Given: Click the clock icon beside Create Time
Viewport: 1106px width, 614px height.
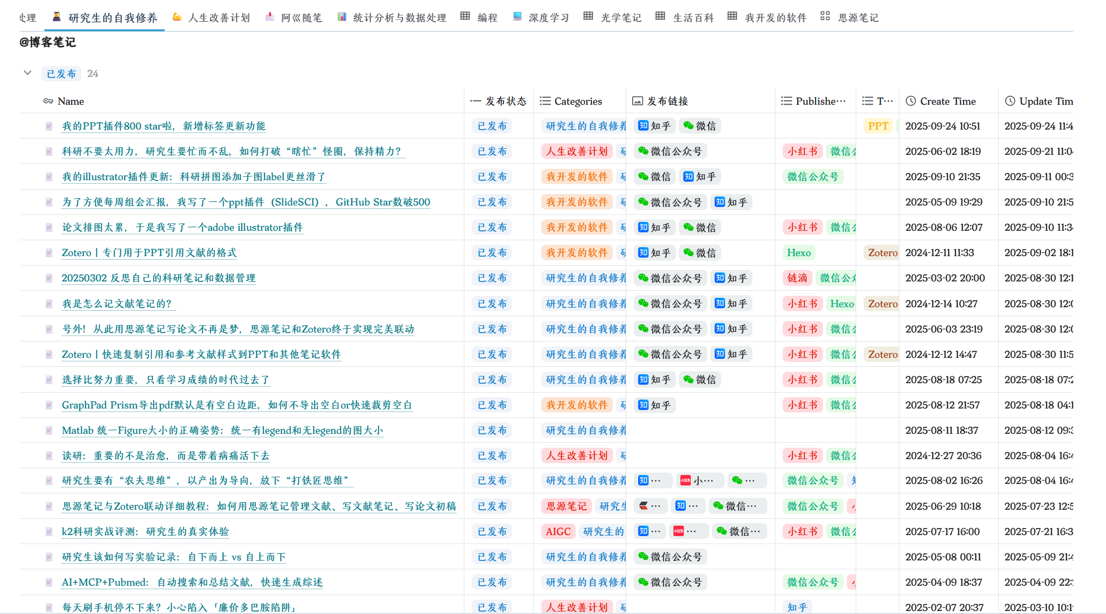Looking at the screenshot, I should [x=910, y=101].
